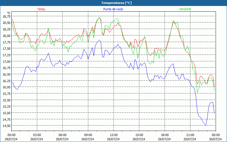The height and width of the screenshot is (142, 227).
Task: Click the 21:00 time axis label
Action: [190, 135]
